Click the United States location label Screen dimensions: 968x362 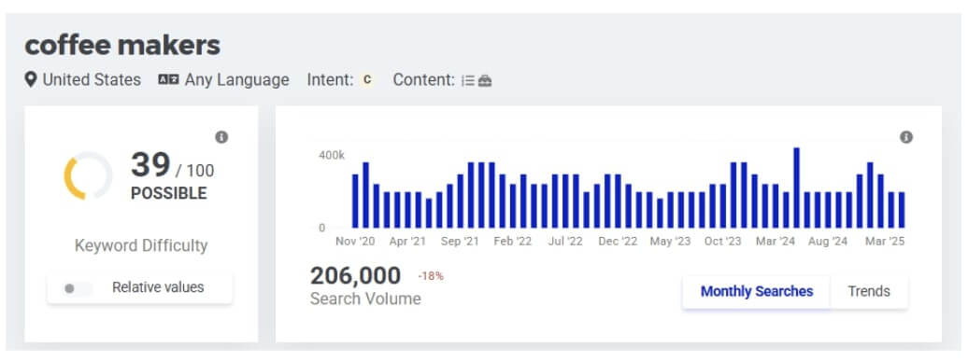point(92,79)
